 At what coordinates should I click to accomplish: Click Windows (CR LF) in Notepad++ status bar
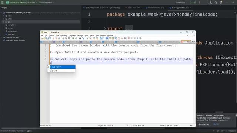pyautogui.click(x=166, y=126)
